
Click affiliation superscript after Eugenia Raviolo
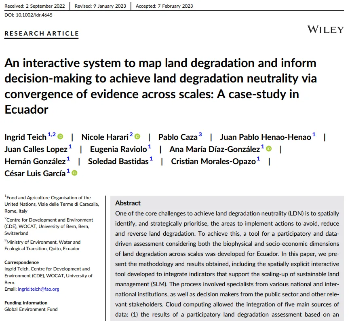pyautogui.click(x=150, y=147)
